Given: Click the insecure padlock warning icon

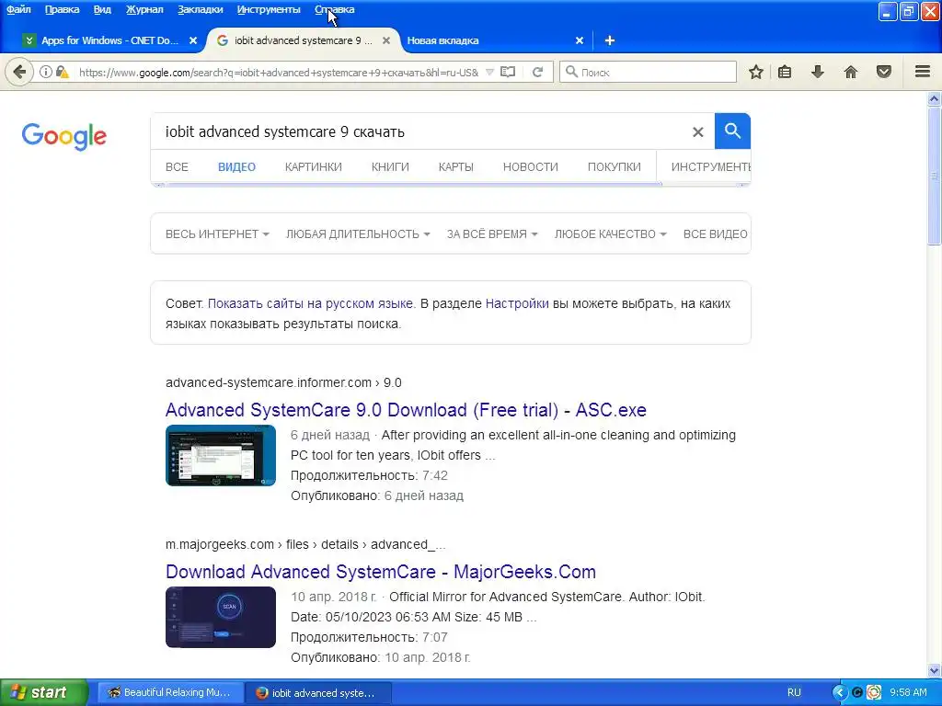Looking at the screenshot, I should pos(62,72).
